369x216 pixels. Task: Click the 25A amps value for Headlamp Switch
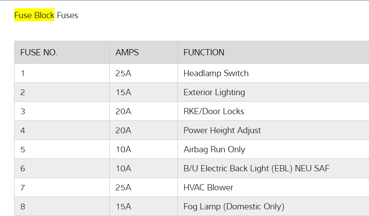123,73
